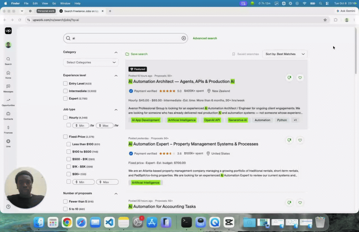Check the Entry Level experience filter
The image size is (359, 232).
pyautogui.click(x=65, y=83)
